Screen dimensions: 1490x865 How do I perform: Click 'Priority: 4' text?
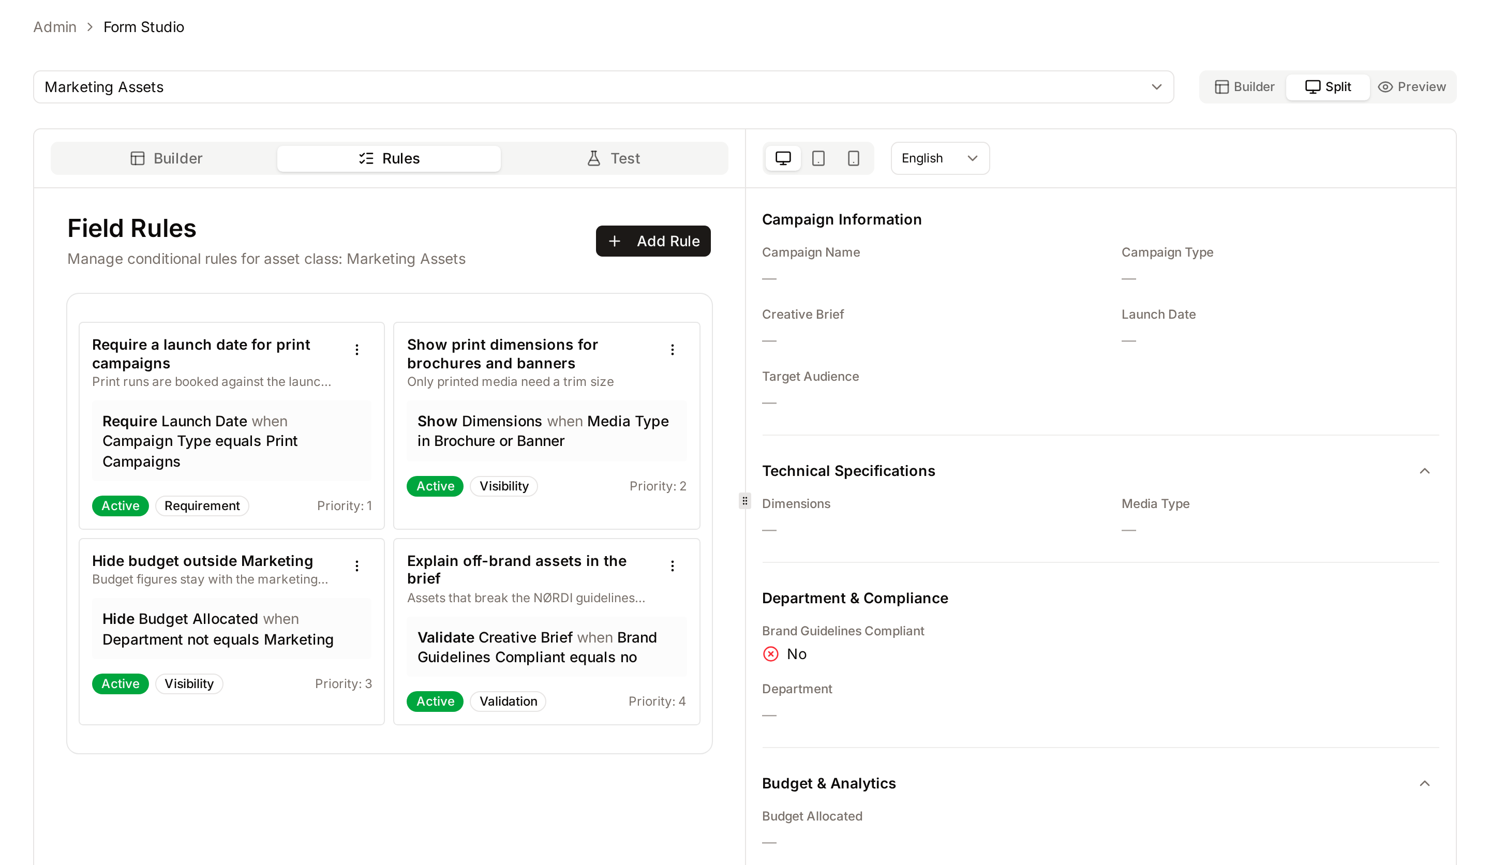657,701
